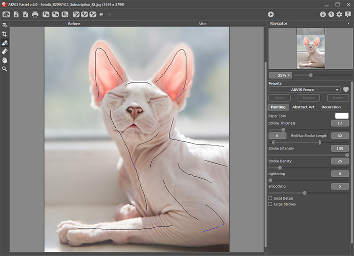
Task: Click the Stroke Intensity value field
Action: coord(340,148)
